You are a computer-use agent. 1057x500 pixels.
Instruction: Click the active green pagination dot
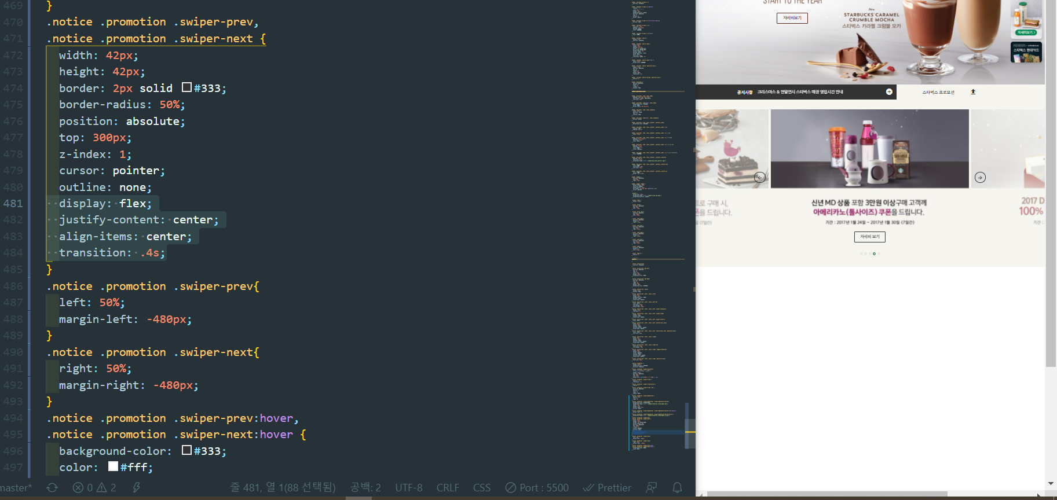pos(874,253)
